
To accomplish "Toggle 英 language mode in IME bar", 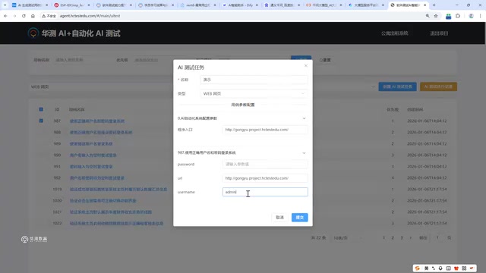I will [426, 268].
